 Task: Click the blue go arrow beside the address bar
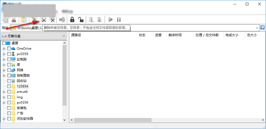[262, 27]
